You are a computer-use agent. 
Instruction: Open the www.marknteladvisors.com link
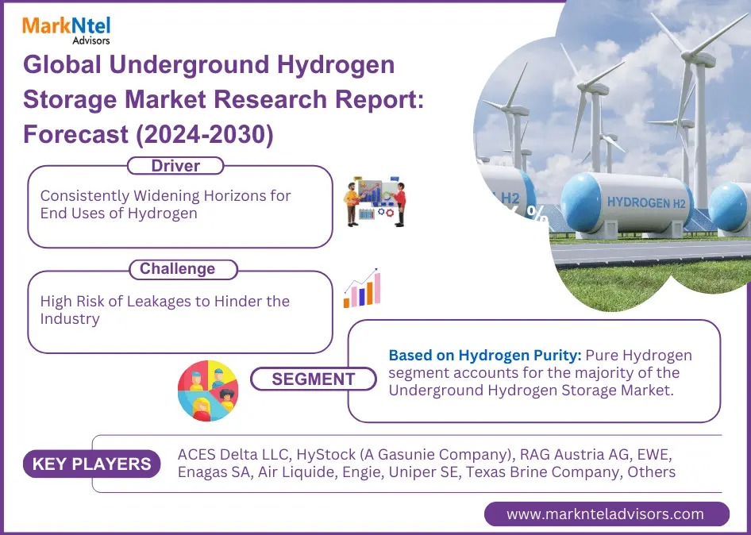[x=606, y=514]
